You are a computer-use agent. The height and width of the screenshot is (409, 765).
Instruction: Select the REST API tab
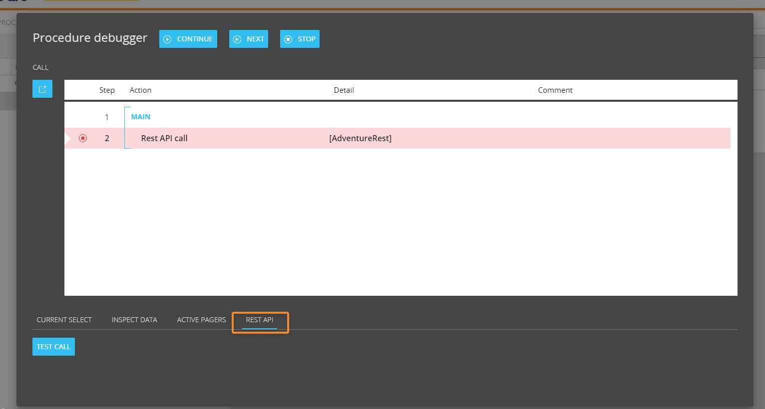pyautogui.click(x=260, y=320)
